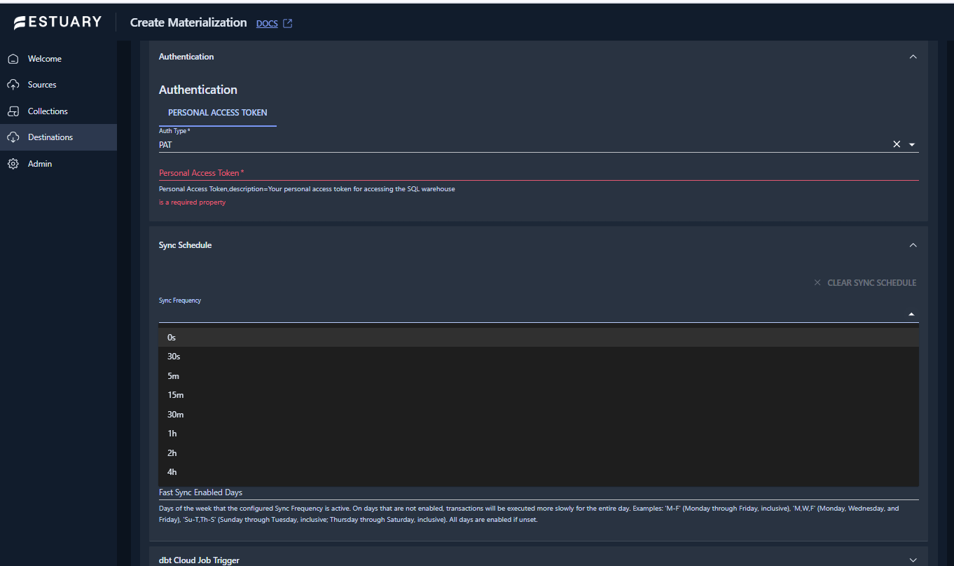Click the Collections icon in sidebar

(x=13, y=111)
